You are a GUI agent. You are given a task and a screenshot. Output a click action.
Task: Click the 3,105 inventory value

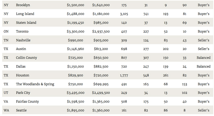coord(124,14)
